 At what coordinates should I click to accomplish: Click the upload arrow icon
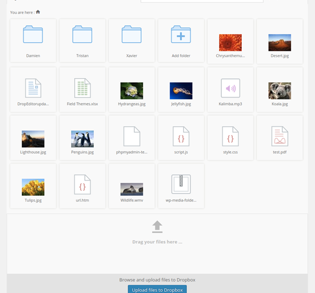157,227
